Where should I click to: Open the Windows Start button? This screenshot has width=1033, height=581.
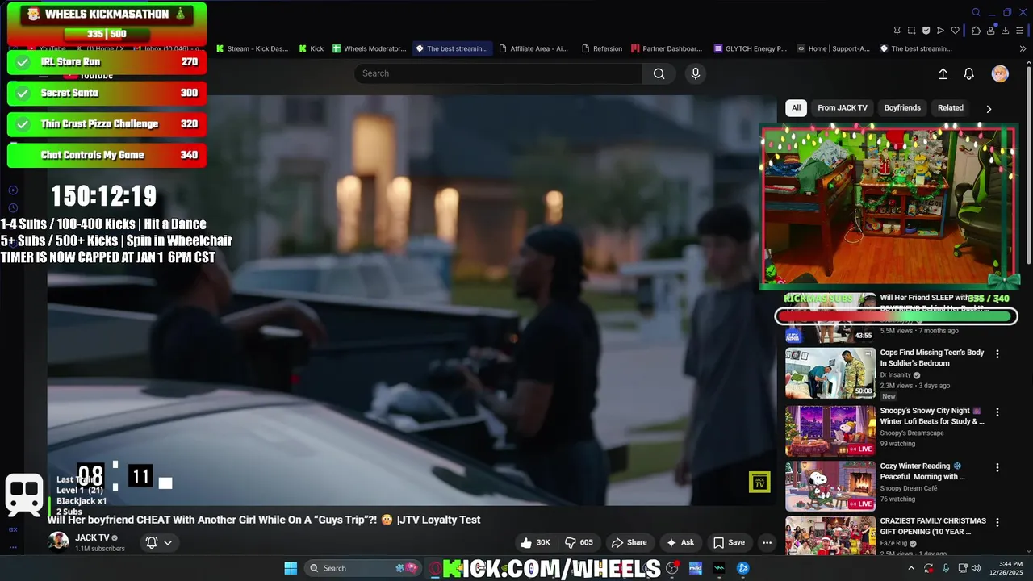click(291, 568)
